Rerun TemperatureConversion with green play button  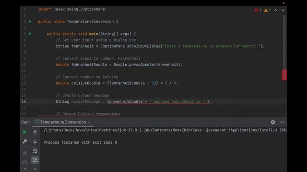point(25,132)
